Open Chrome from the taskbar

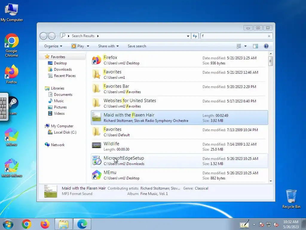pos(27,224)
